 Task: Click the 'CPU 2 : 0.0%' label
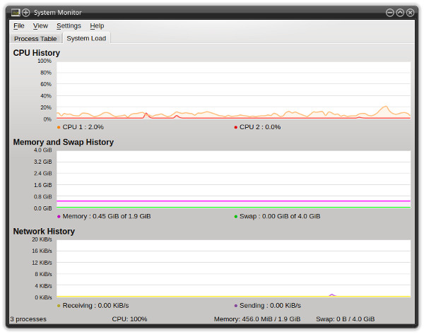click(260, 127)
